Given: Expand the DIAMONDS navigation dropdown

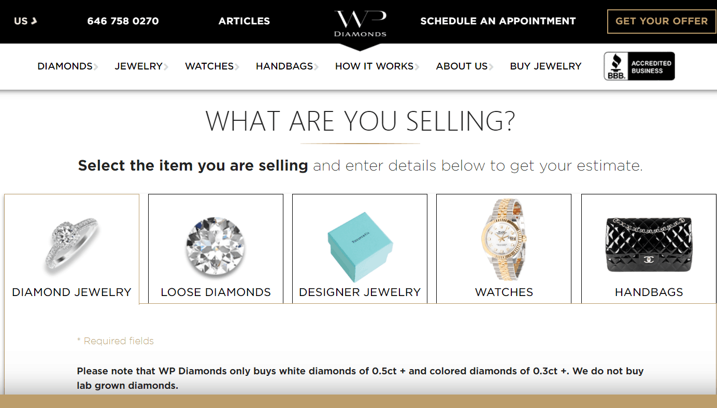Looking at the screenshot, I should (x=64, y=66).
